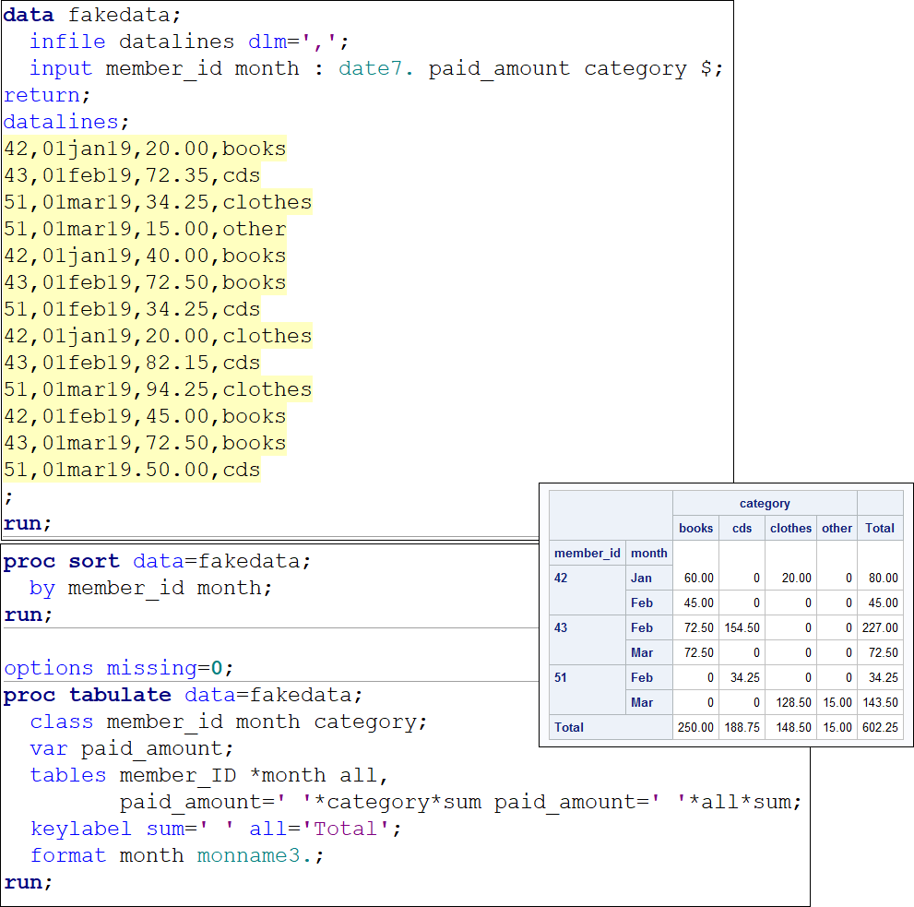Select data row '43,01feb19,72.35,cds'
This screenshot has height=907, width=914.
[132, 175]
